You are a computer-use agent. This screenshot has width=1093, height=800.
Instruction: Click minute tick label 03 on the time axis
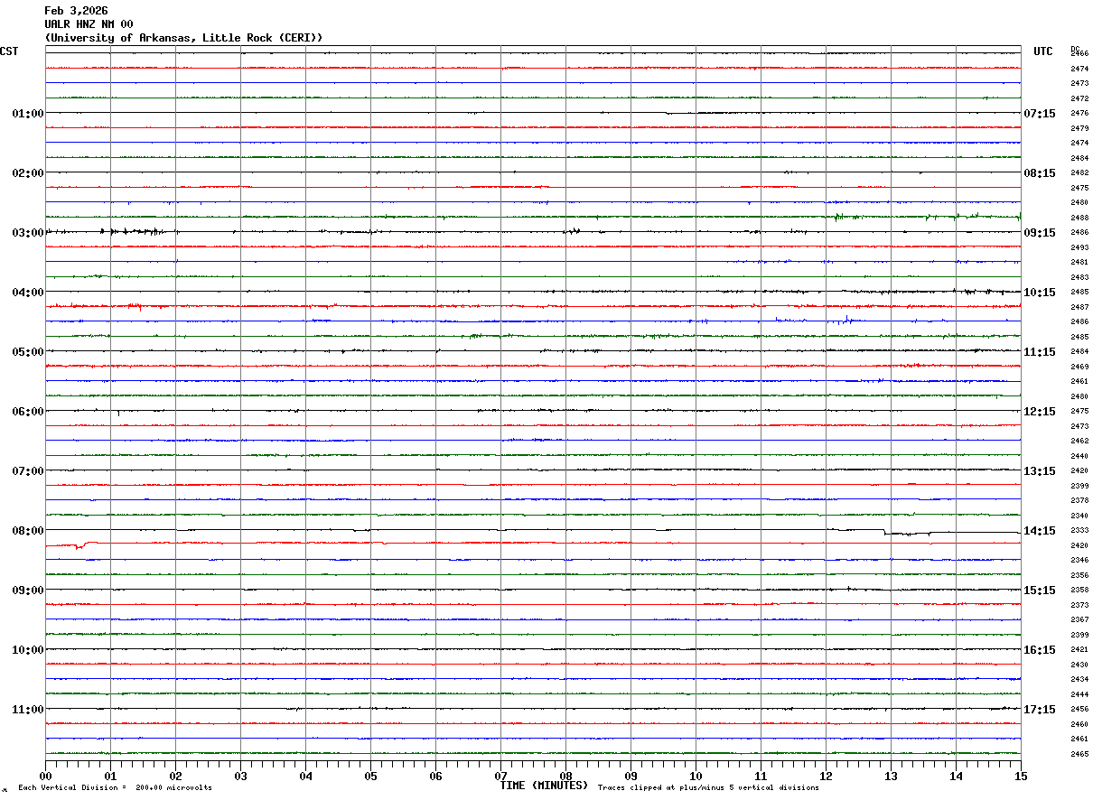click(x=240, y=777)
